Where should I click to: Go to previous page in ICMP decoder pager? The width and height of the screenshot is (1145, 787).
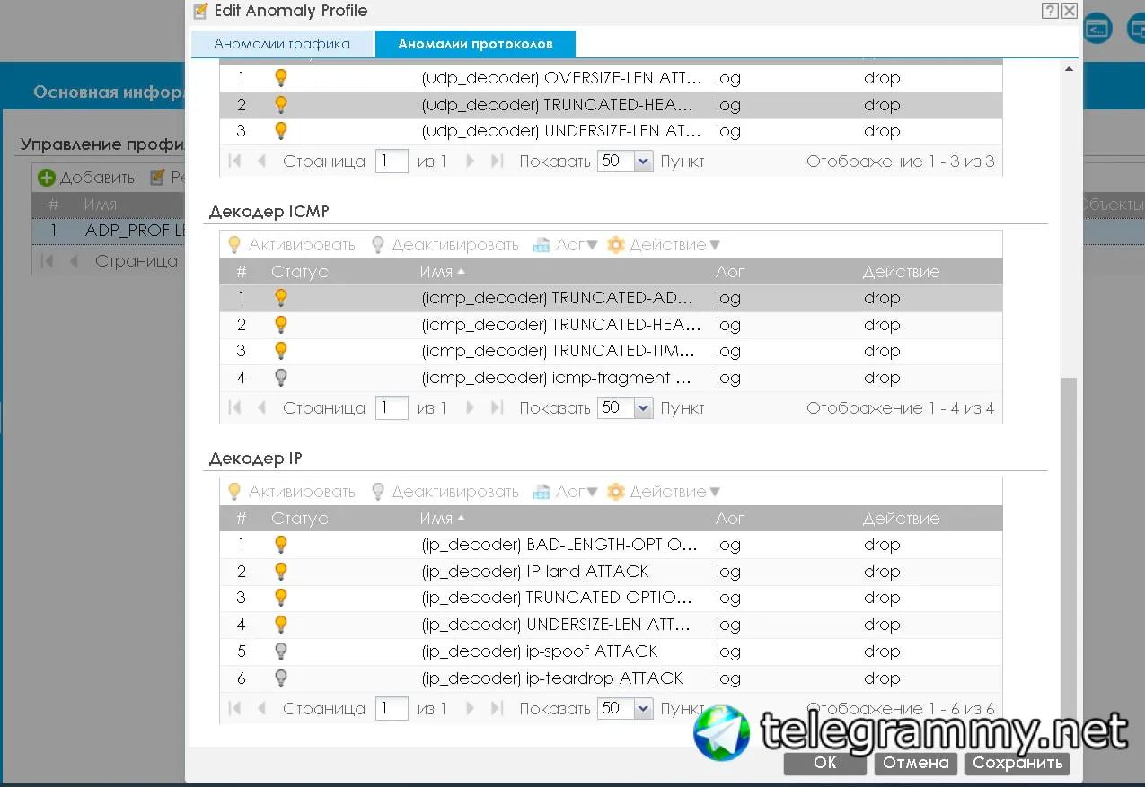click(x=262, y=408)
